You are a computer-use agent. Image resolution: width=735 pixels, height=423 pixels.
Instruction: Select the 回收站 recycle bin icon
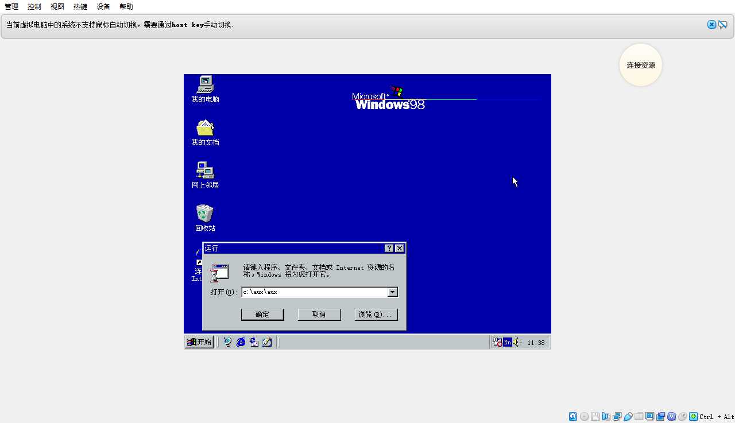tap(205, 218)
